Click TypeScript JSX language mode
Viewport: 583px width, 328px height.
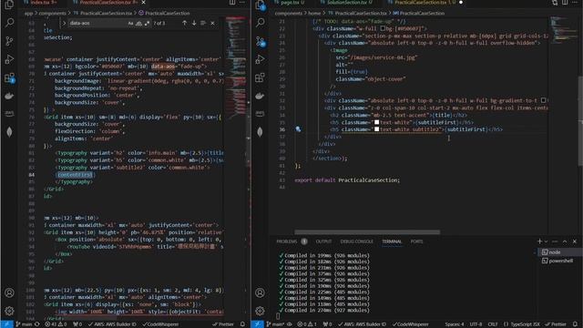click(x=522, y=324)
